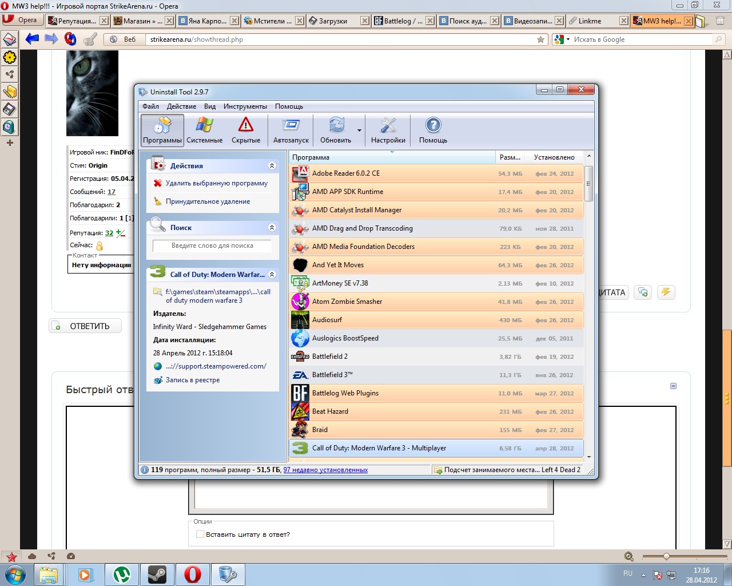The height and width of the screenshot is (586, 732).
Task: Click ОТВЕТИТЬ button on the forum page
Action: click(85, 326)
